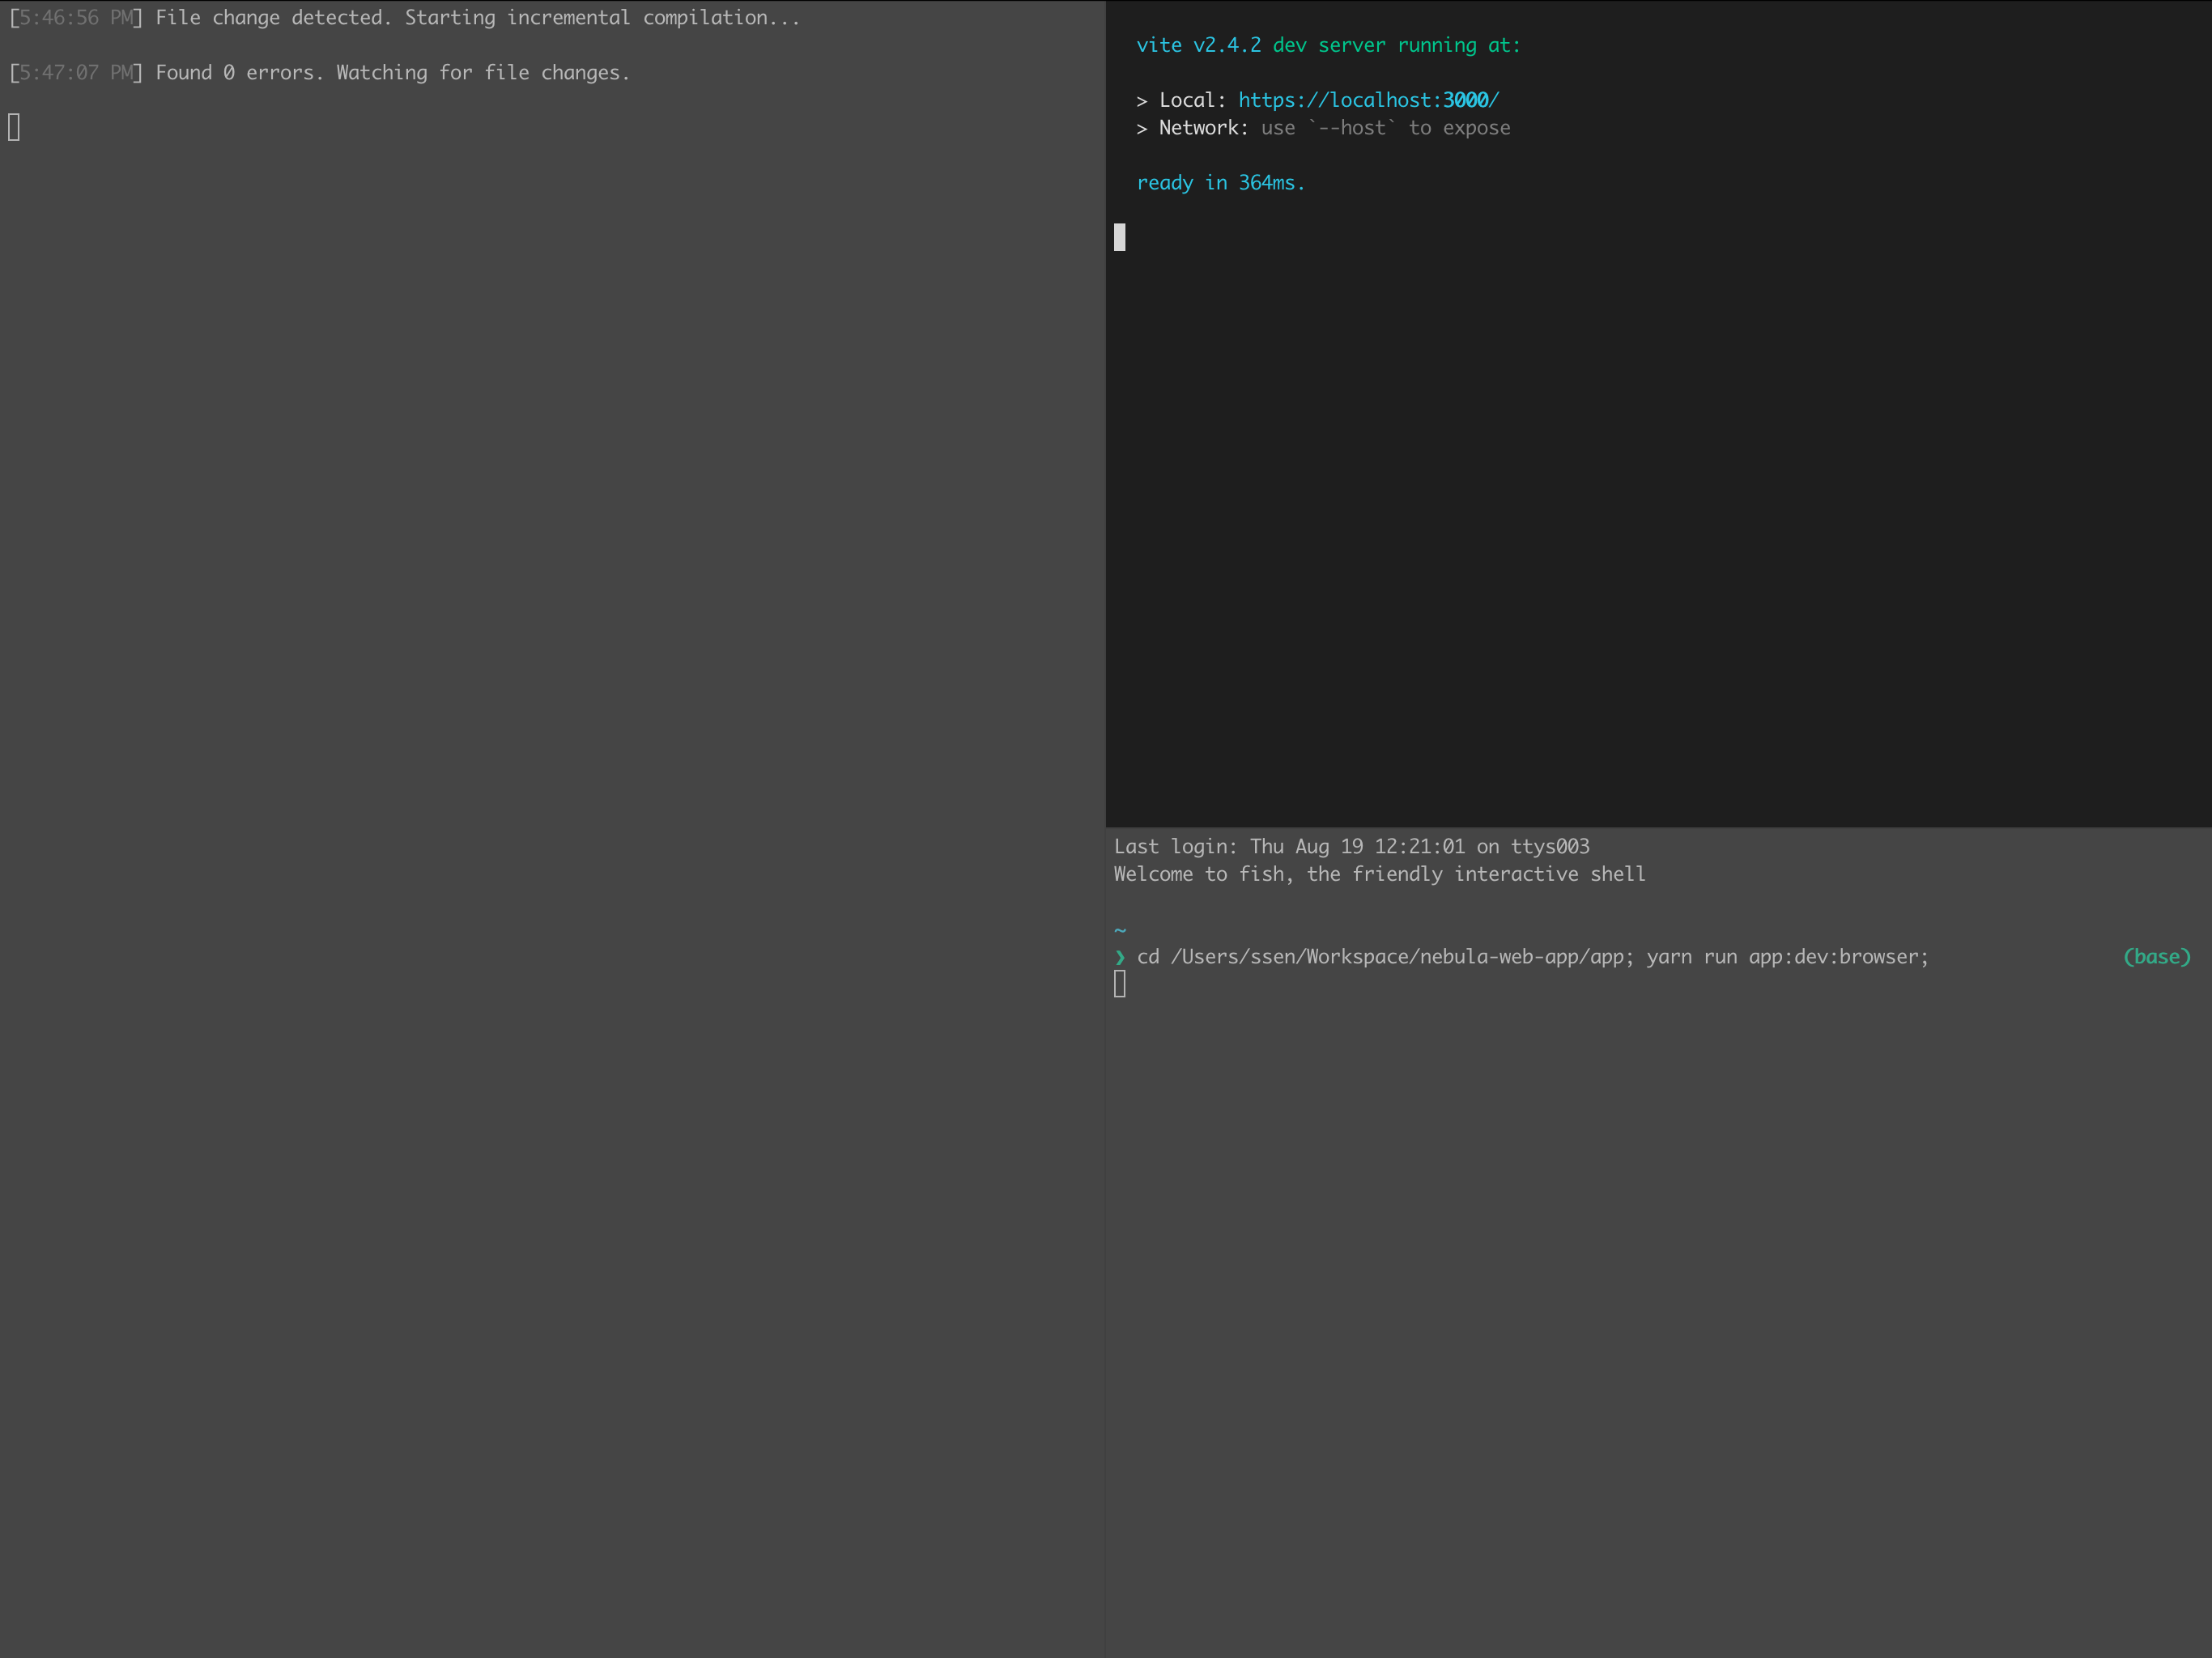This screenshot has width=2212, height=1658.
Task: Click the 5:46:56 PM timestamp
Action: 75,18
